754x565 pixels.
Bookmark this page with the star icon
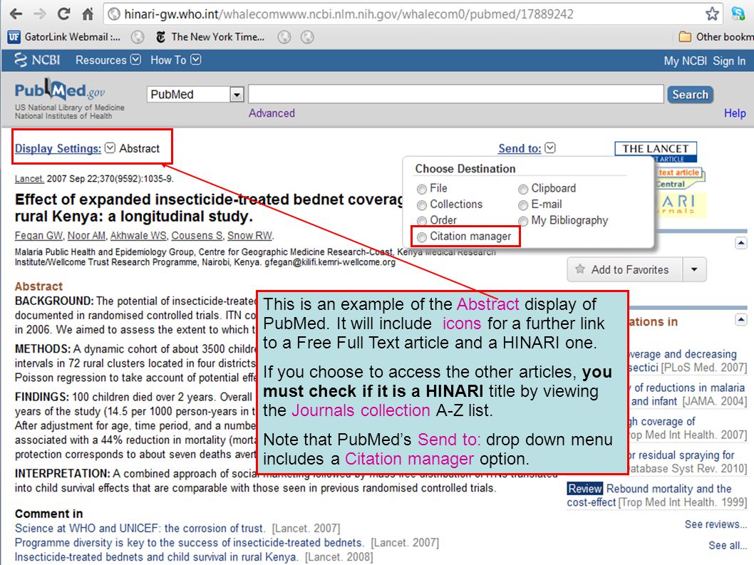coord(712,14)
